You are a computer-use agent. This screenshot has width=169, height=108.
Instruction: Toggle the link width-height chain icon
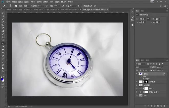point(148,19)
